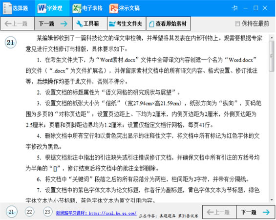Click the bottom 下一题 button
This screenshot has height=220, width=276.
point(255,212)
